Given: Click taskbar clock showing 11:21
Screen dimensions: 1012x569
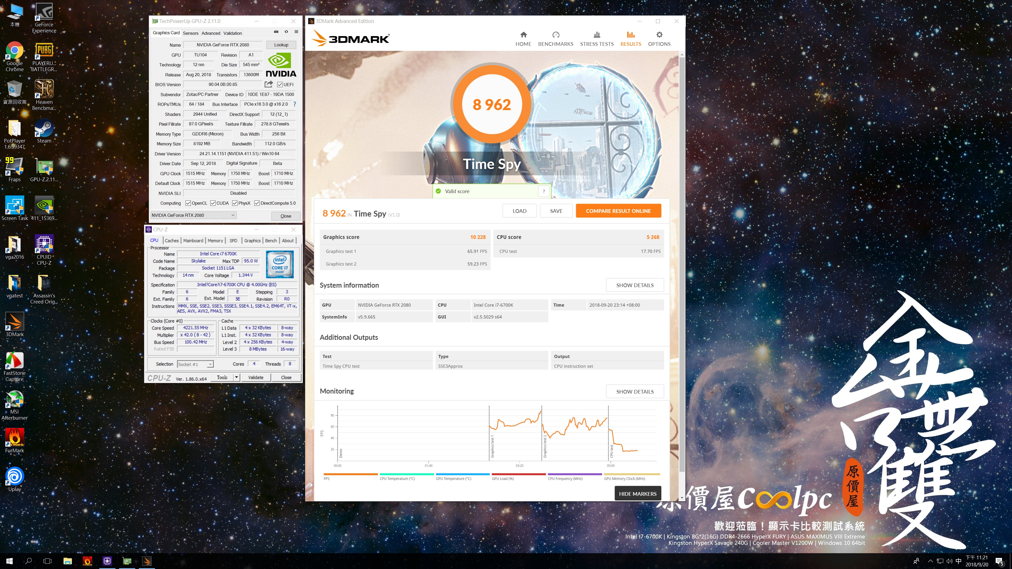Looking at the screenshot, I should coord(977,561).
